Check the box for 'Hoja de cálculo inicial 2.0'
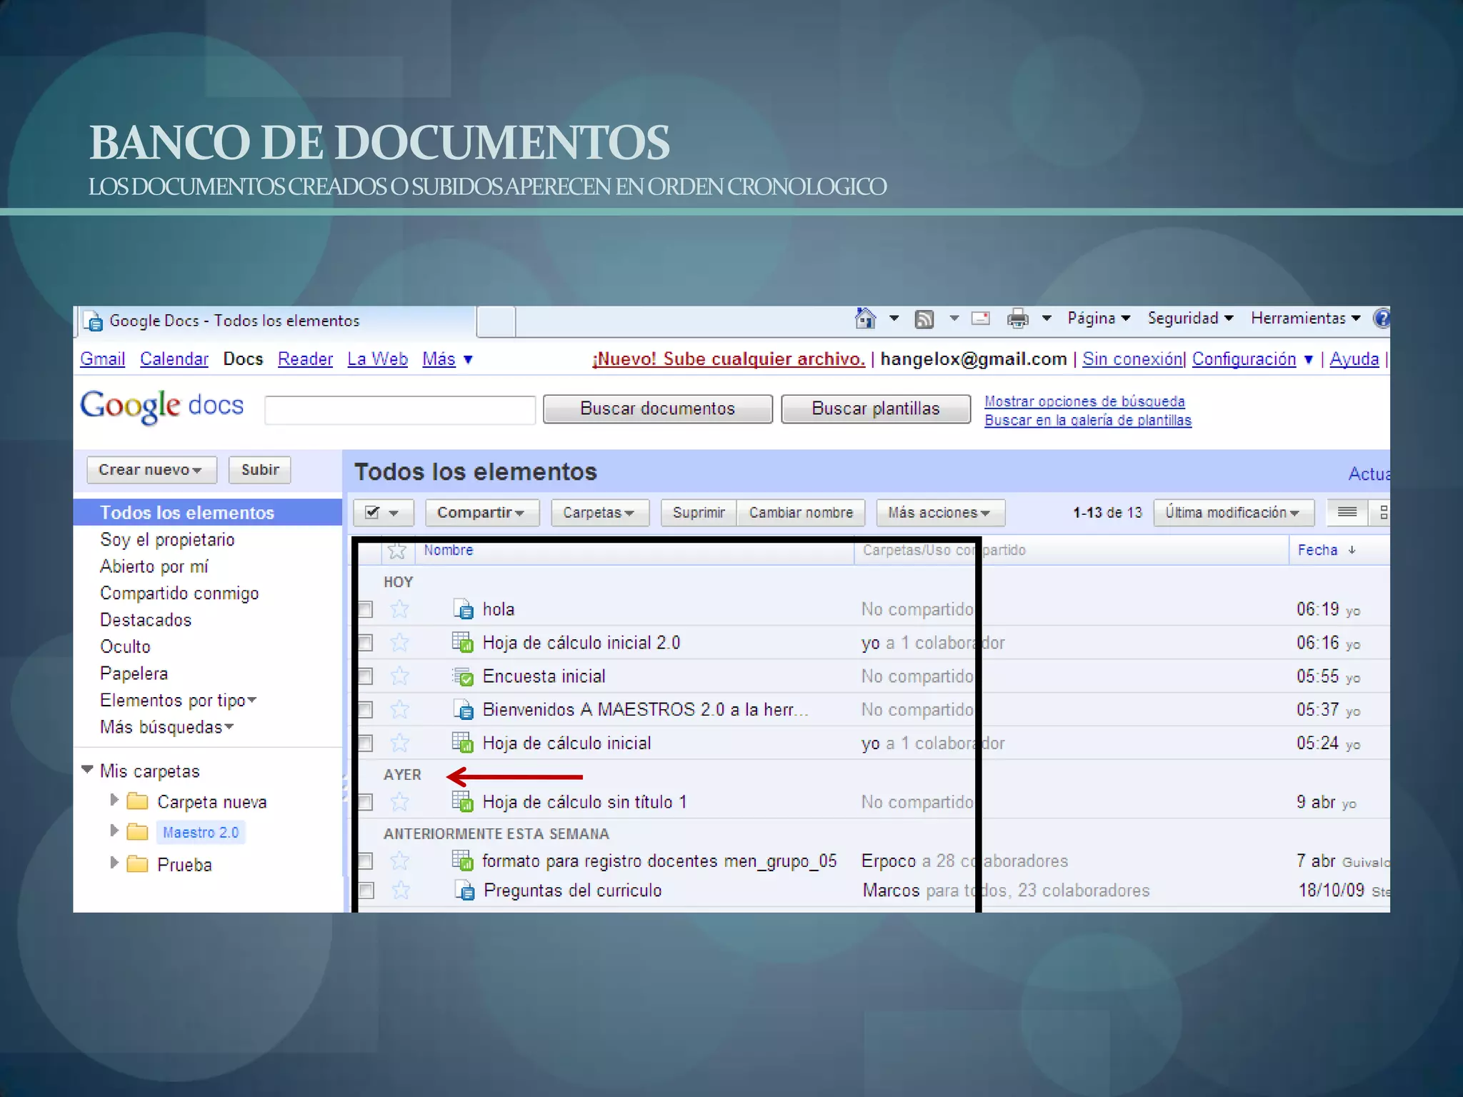This screenshot has width=1463, height=1097. [x=365, y=643]
